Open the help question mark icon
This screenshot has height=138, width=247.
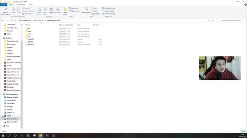[x=245, y=5]
